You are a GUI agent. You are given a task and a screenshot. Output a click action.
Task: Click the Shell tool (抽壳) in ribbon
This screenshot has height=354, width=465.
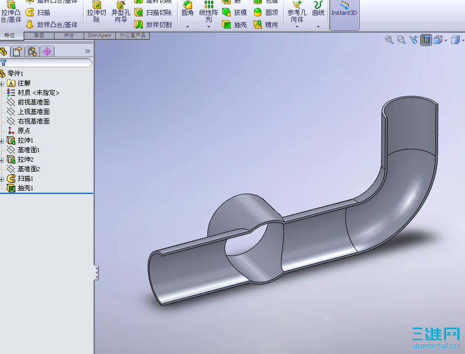tap(234, 25)
